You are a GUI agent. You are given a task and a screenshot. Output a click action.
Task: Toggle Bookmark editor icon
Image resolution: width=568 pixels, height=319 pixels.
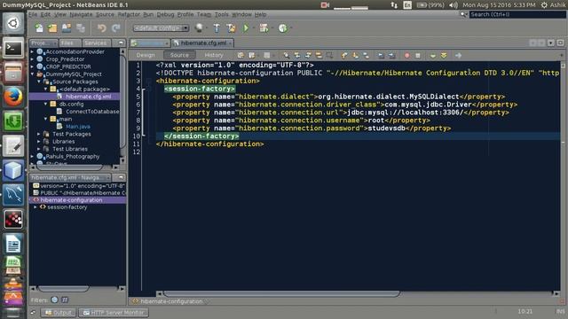pyautogui.click(x=367, y=55)
